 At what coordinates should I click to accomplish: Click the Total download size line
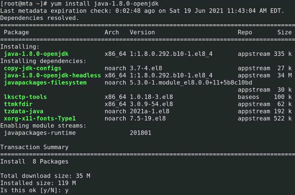pyautogui.click(x=45, y=176)
